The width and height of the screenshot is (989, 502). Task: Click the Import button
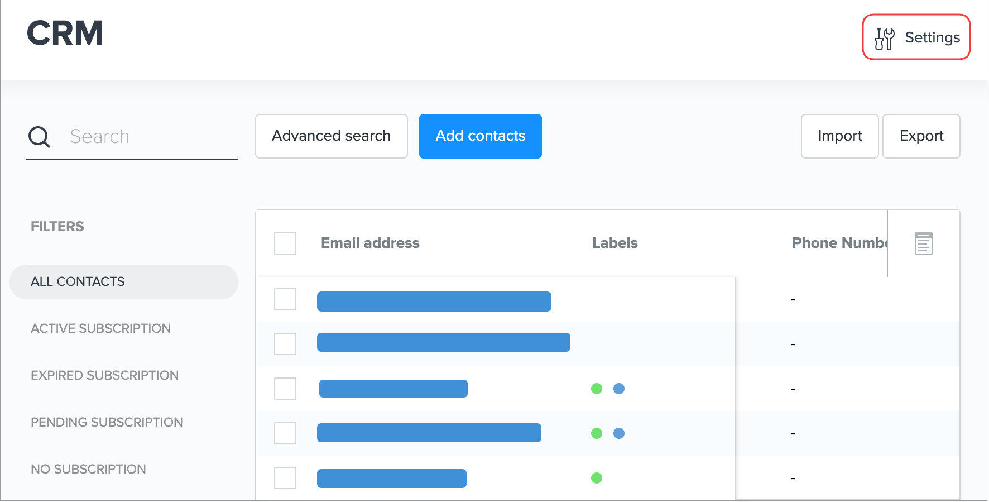coord(839,136)
